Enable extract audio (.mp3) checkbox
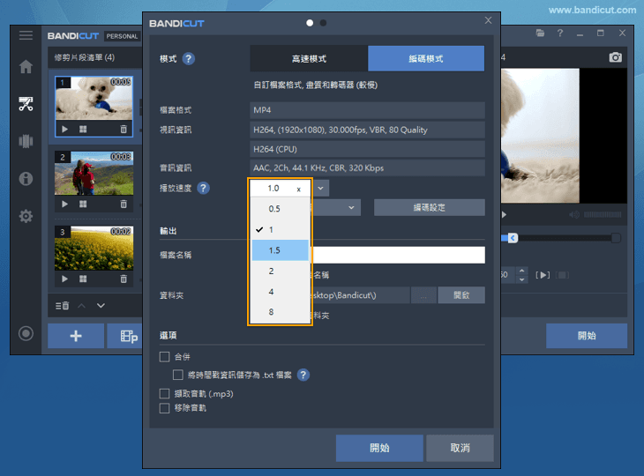Image resolution: width=644 pixels, height=476 pixels. coord(164,393)
